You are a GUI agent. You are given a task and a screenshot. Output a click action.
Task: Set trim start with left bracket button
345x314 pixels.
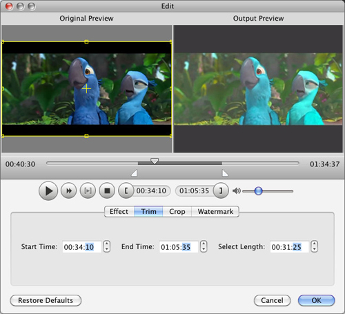(x=126, y=190)
